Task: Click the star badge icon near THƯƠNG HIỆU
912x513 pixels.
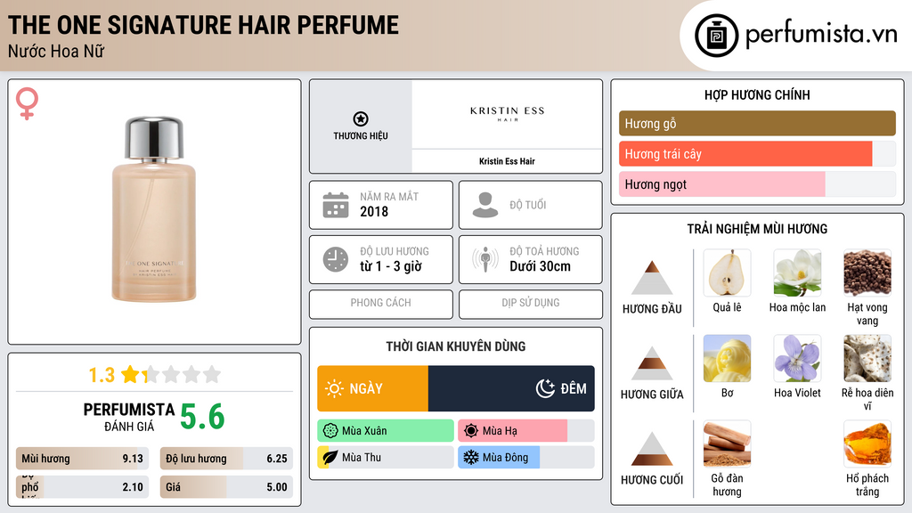Action: point(360,118)
